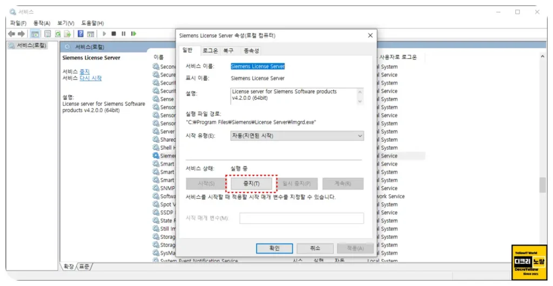
Task: Click the 취소 button
Action: [315, 248]
